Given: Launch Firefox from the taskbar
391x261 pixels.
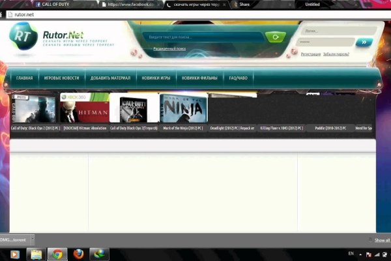Looking at the screenshot, I should pos(79,254).
